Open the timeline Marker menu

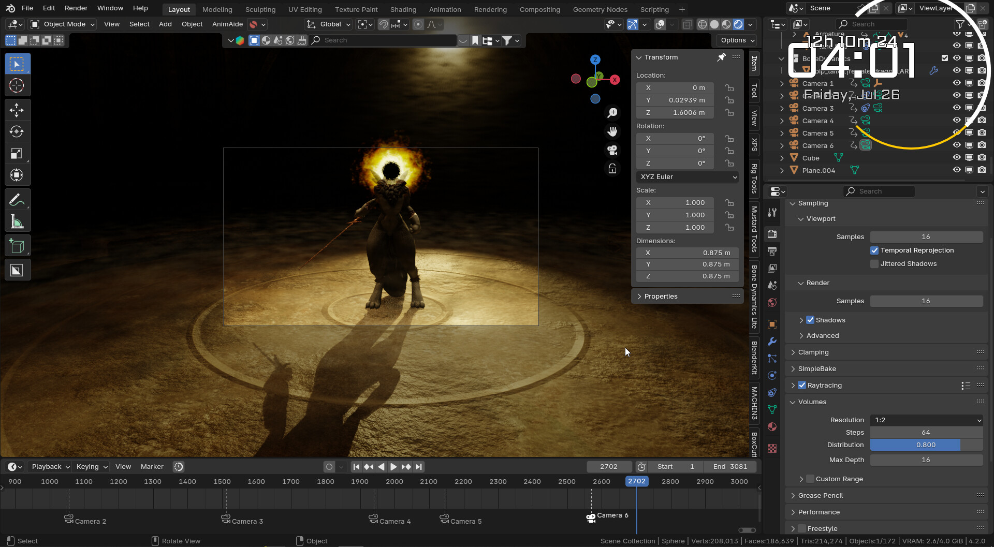152,467
